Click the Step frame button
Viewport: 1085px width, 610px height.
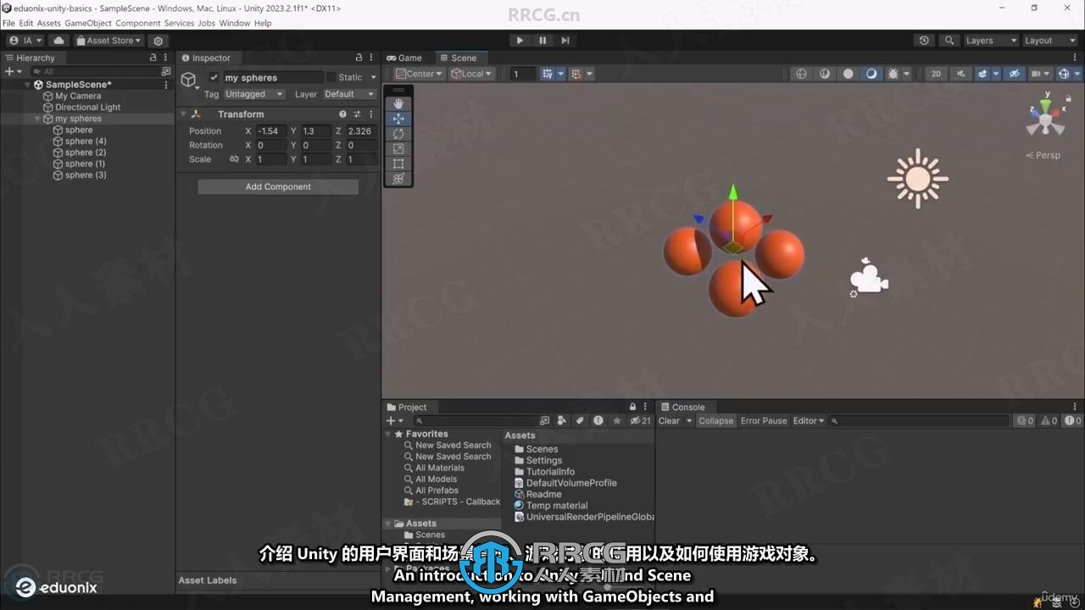coord(565,41)
